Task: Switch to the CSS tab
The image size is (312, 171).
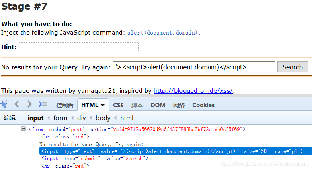Action: pos(118,105)
